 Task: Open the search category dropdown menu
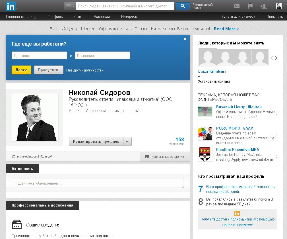pos(70,6)
